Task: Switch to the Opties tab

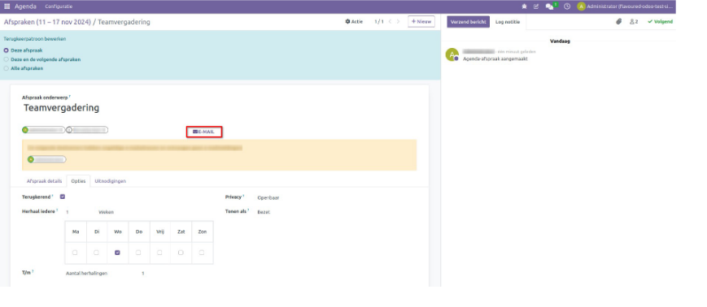Action: (78, 181)
